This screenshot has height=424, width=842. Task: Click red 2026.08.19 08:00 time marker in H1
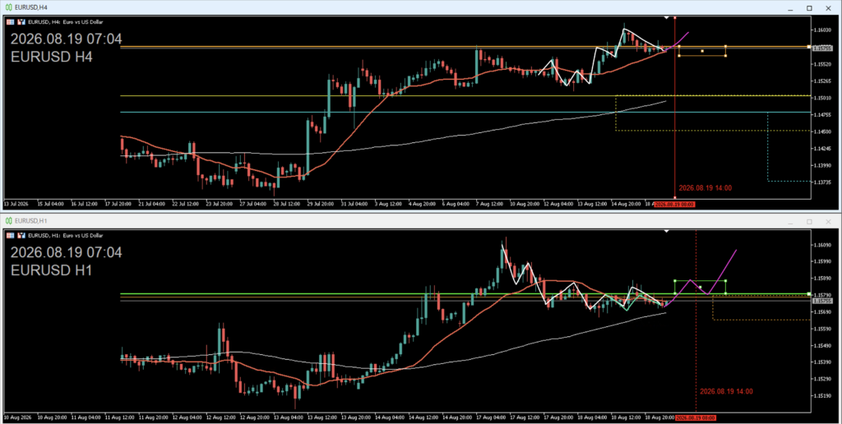696,417
